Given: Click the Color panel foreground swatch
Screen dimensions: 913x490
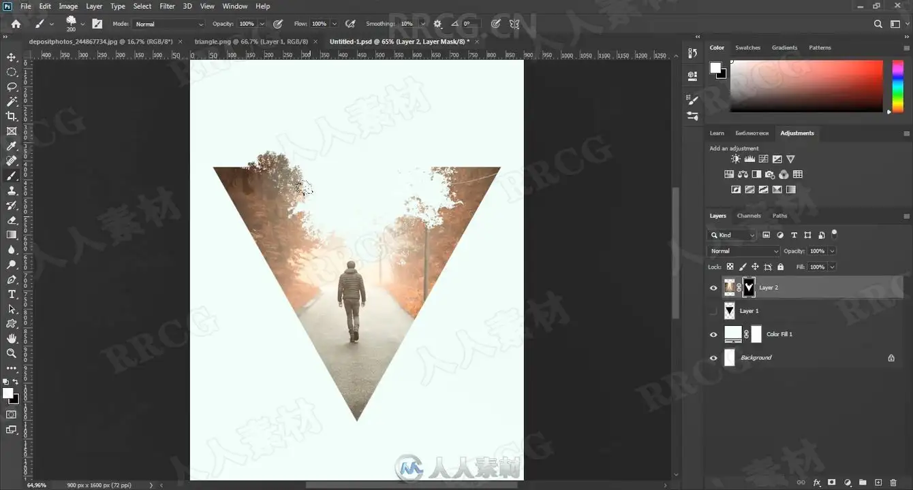Looking at the screenshot, I should click(715, 67).
